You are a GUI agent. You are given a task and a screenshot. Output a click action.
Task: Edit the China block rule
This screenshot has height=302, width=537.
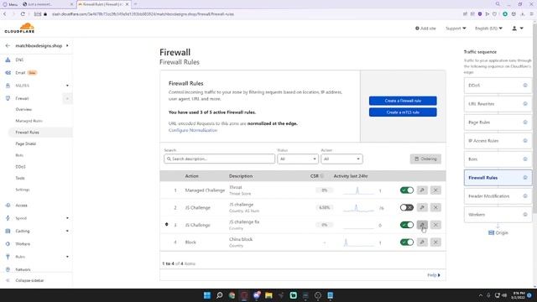tap(422, 242)
